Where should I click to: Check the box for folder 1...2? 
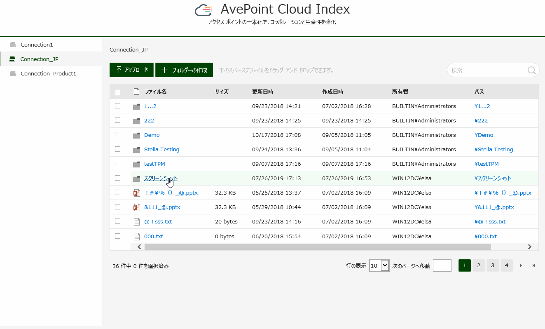pyautogui.click(x=117, y=106)
